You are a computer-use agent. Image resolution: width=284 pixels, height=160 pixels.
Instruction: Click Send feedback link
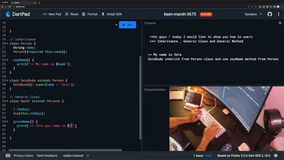(x=47, y=156)
